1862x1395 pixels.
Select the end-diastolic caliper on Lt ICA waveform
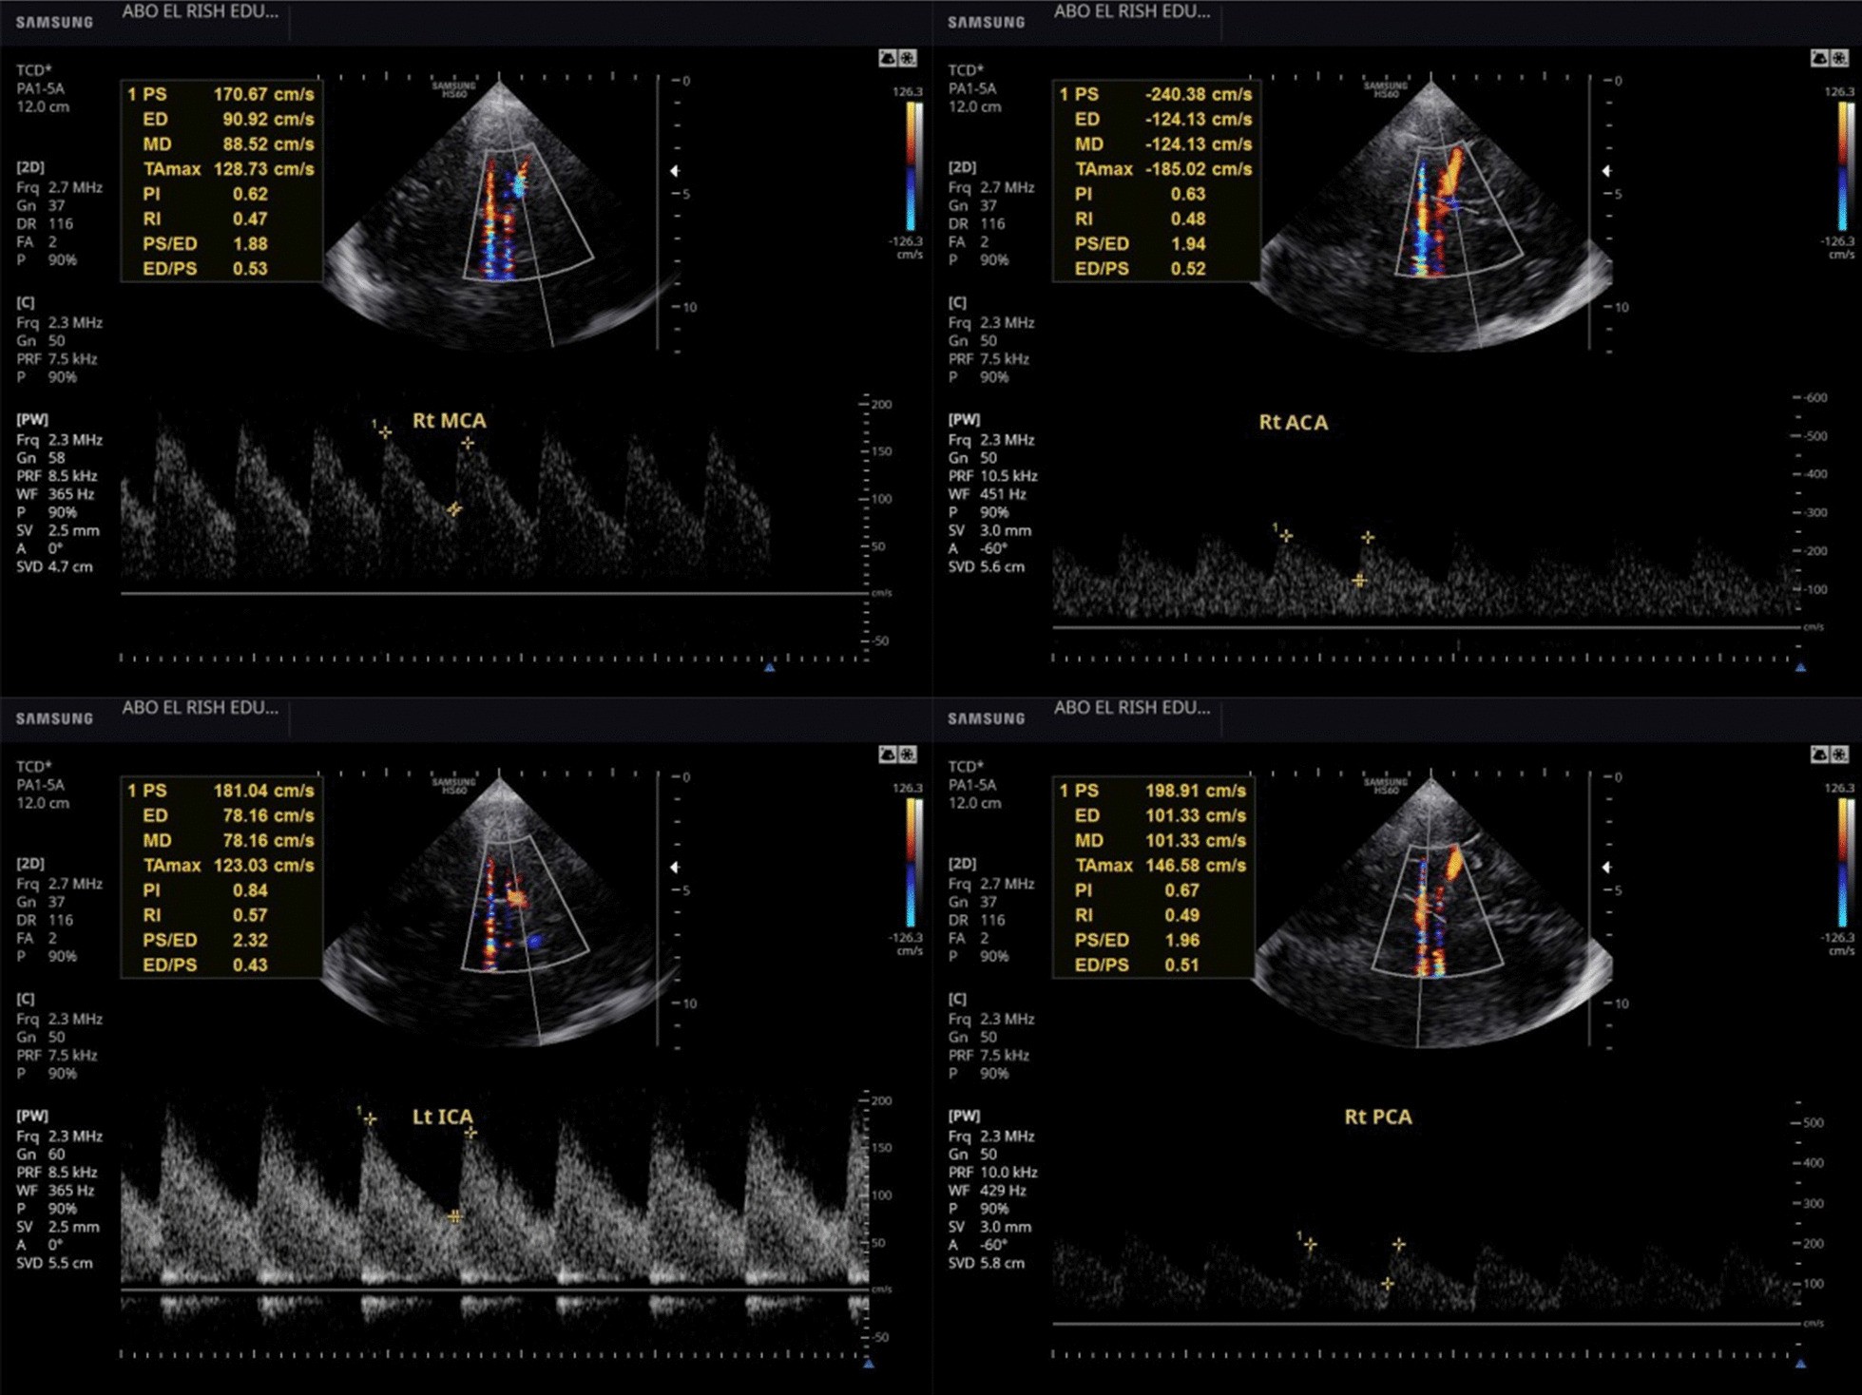[454, 1216]
